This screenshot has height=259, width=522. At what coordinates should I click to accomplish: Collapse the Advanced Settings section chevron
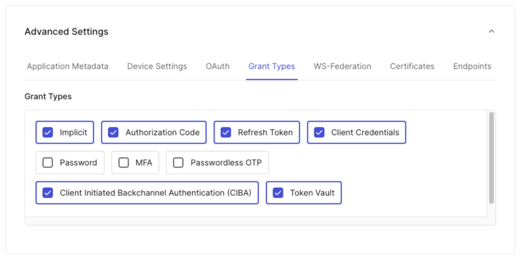pyautogui.click(x=491, y=31)
